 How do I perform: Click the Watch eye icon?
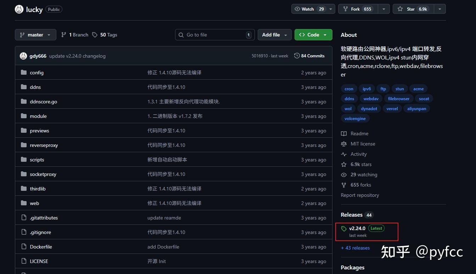tap(298, 9)
